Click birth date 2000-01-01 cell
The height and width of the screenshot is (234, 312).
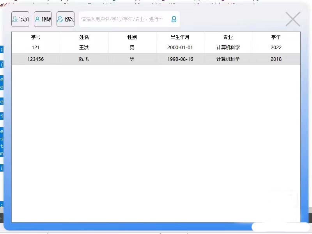coord(180,47)
